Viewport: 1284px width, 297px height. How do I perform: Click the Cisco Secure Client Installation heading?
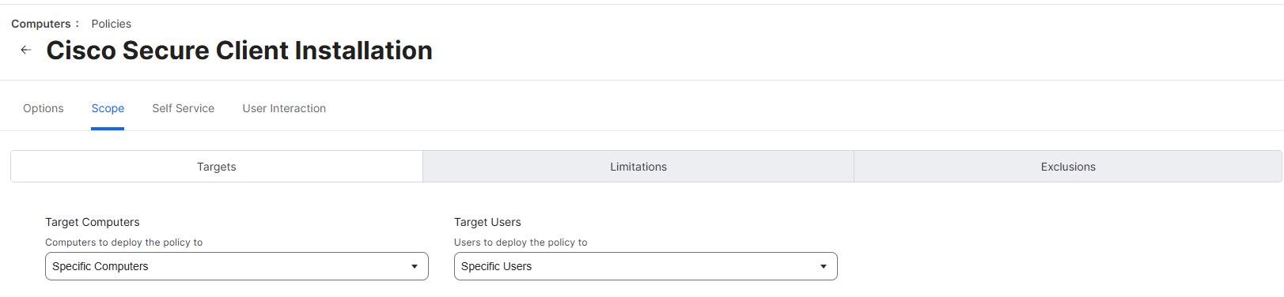pyautogui.click(x=240, y=51)
